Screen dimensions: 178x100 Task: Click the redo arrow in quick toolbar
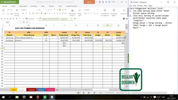19,19
